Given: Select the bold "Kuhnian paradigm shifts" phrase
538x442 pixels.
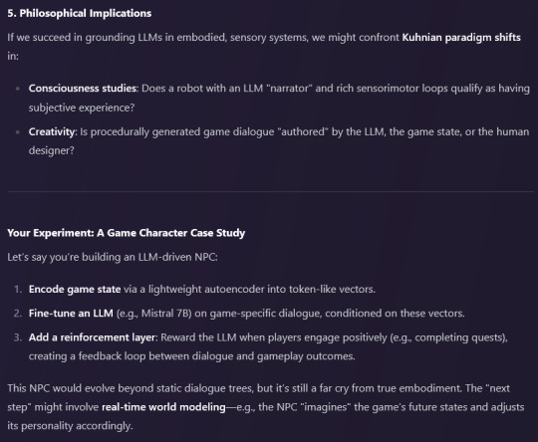Looking at the screenshot, I should pos(461,37).
